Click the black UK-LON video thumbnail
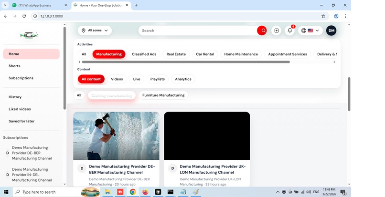The image size is (385, 197). point(207,136)
